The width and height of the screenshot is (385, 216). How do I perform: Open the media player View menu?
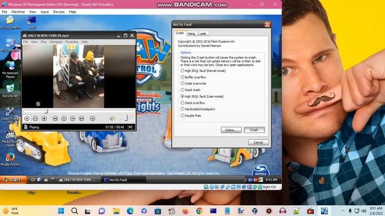pos(34,42)
